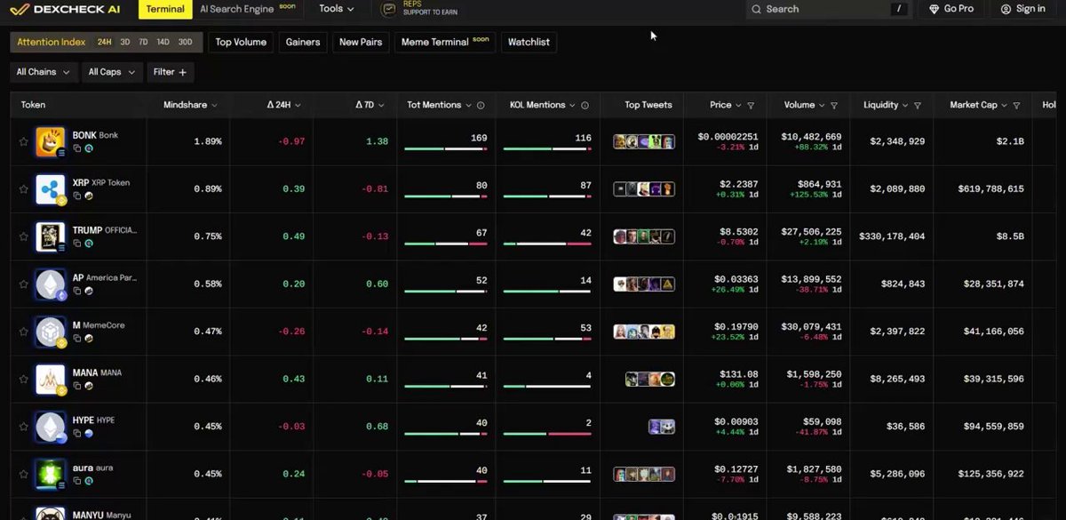
Task: Click the info icon beside KOL Mentions
Action: tap(585, 105)
